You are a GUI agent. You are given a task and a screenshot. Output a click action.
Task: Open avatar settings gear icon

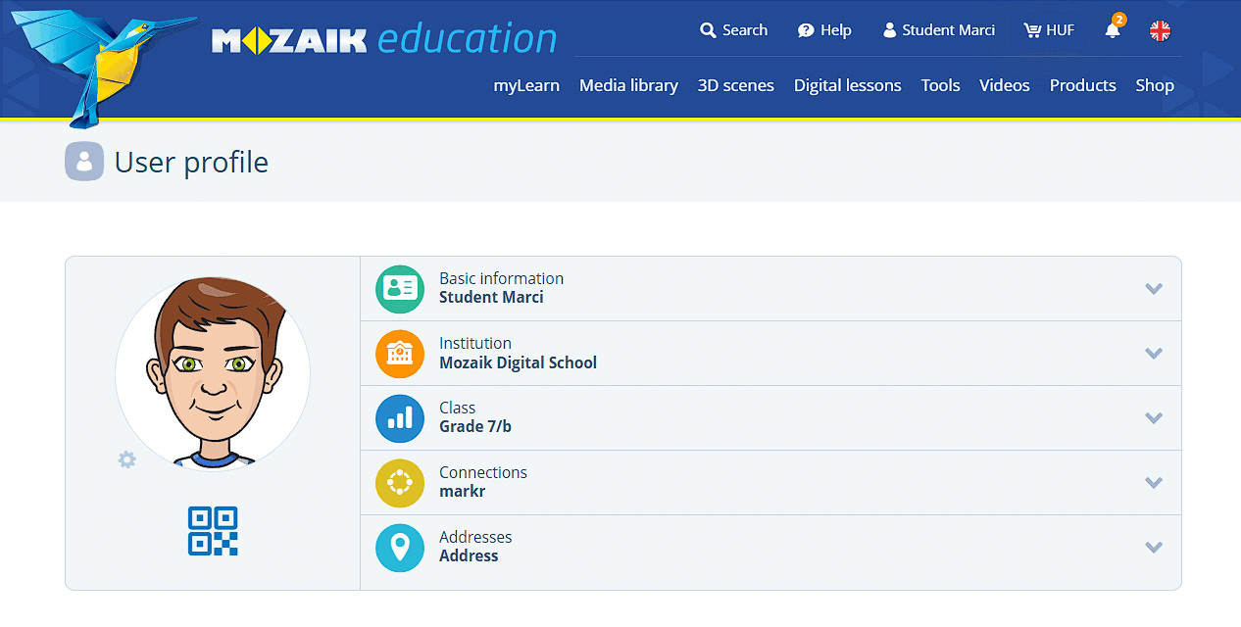click(126, 459)
